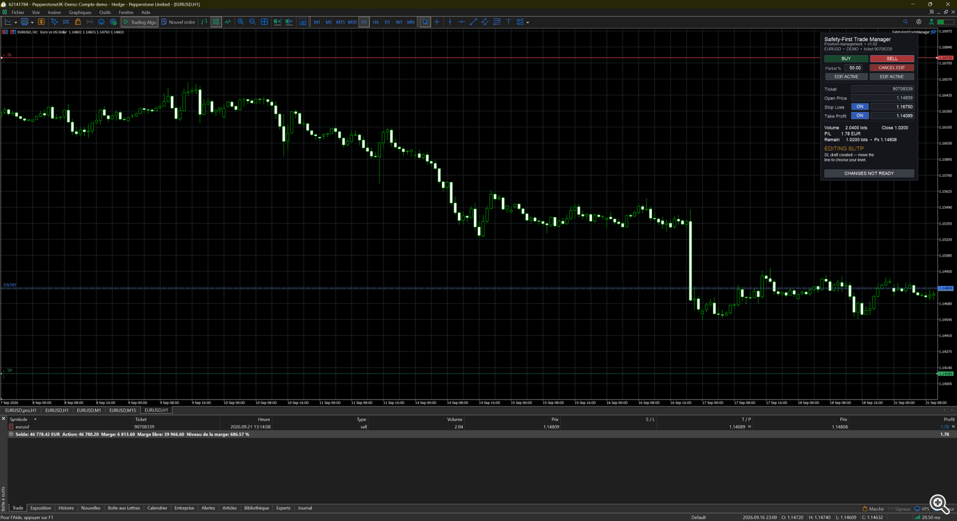Zoom in on the chart
Viewport: 957px width, 521px height.
(x=241, y=22)
